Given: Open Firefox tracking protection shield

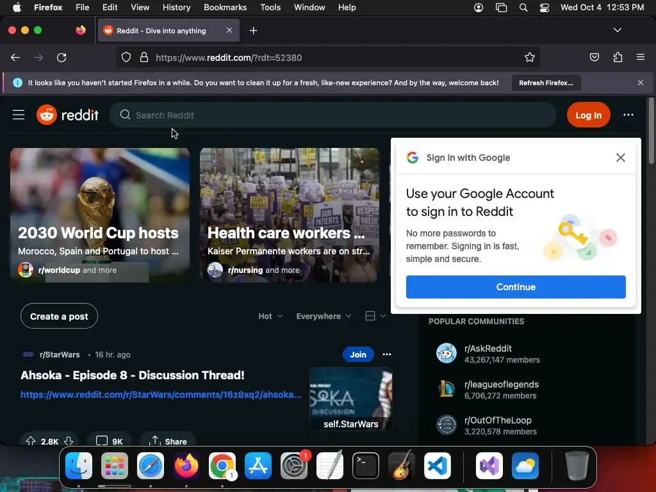Looking at the screenshot, I should 126,57.
